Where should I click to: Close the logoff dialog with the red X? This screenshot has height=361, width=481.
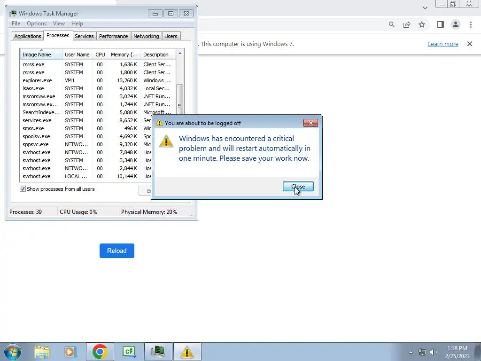click(x=310, y=123)
